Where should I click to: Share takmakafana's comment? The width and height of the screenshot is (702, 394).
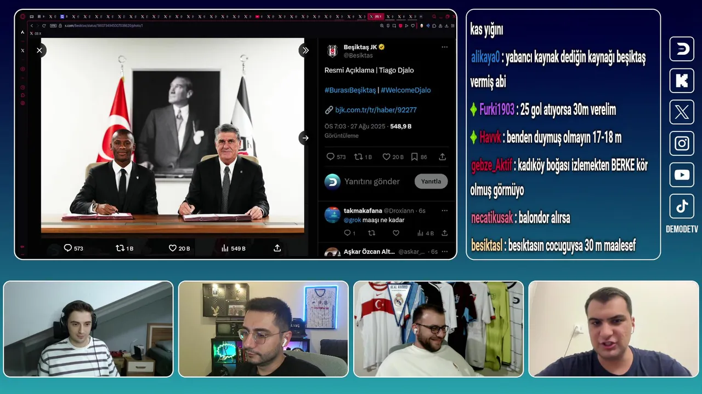(444, 233)
